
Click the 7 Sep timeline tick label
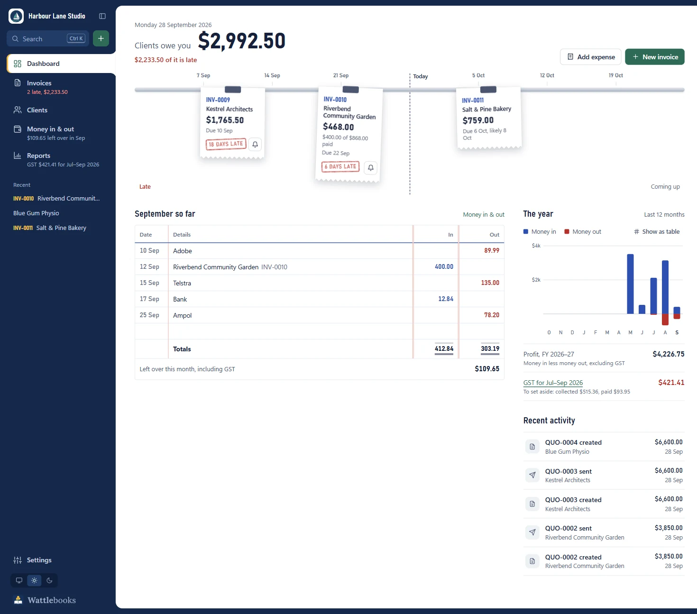(x=203, y=75)
